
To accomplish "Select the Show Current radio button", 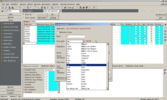I will pyautogui.click(x=24, y=18).
